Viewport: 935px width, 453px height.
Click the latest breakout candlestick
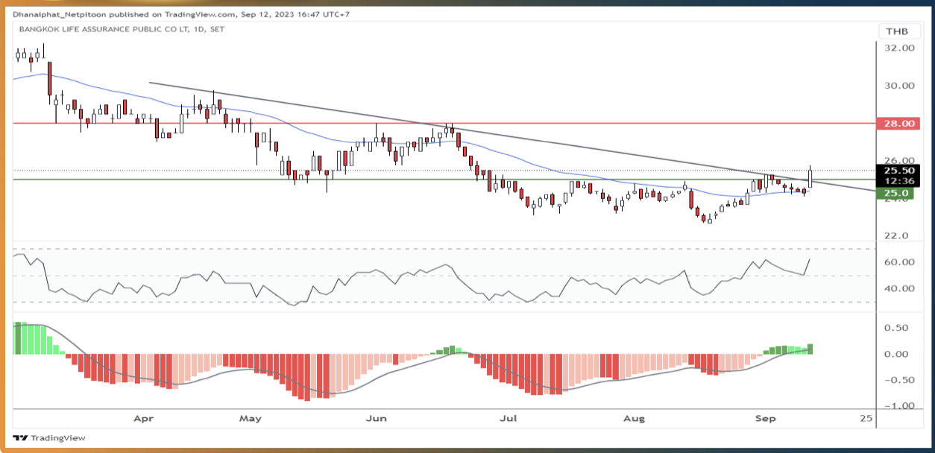(x=810, y=177)
